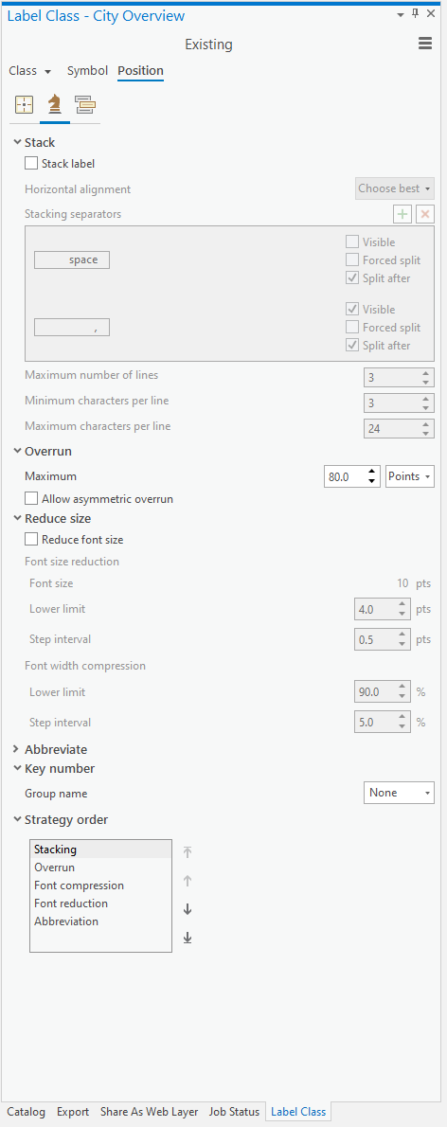This screenshot has width=447, height=1127.
Task: Pin the Label Class pane with auto-hide icon
Action: click(415, 13)
